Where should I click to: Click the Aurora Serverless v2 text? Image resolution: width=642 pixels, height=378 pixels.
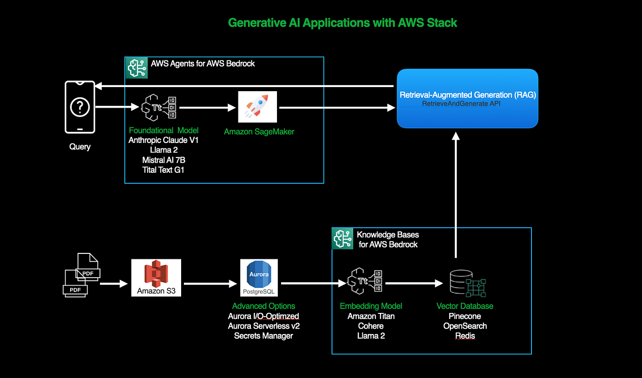264,326
